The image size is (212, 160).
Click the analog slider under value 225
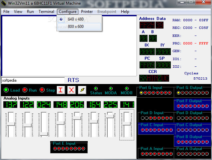click(x=110, y=116)
